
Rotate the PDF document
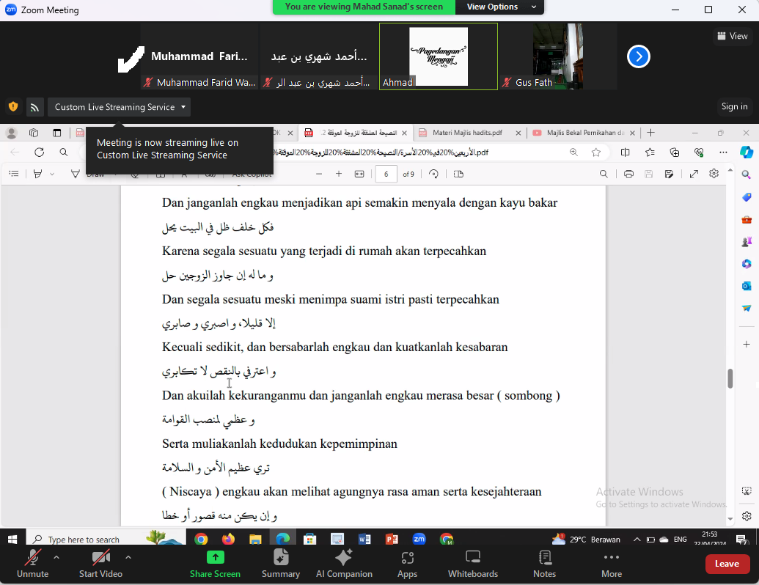[433, 174]
